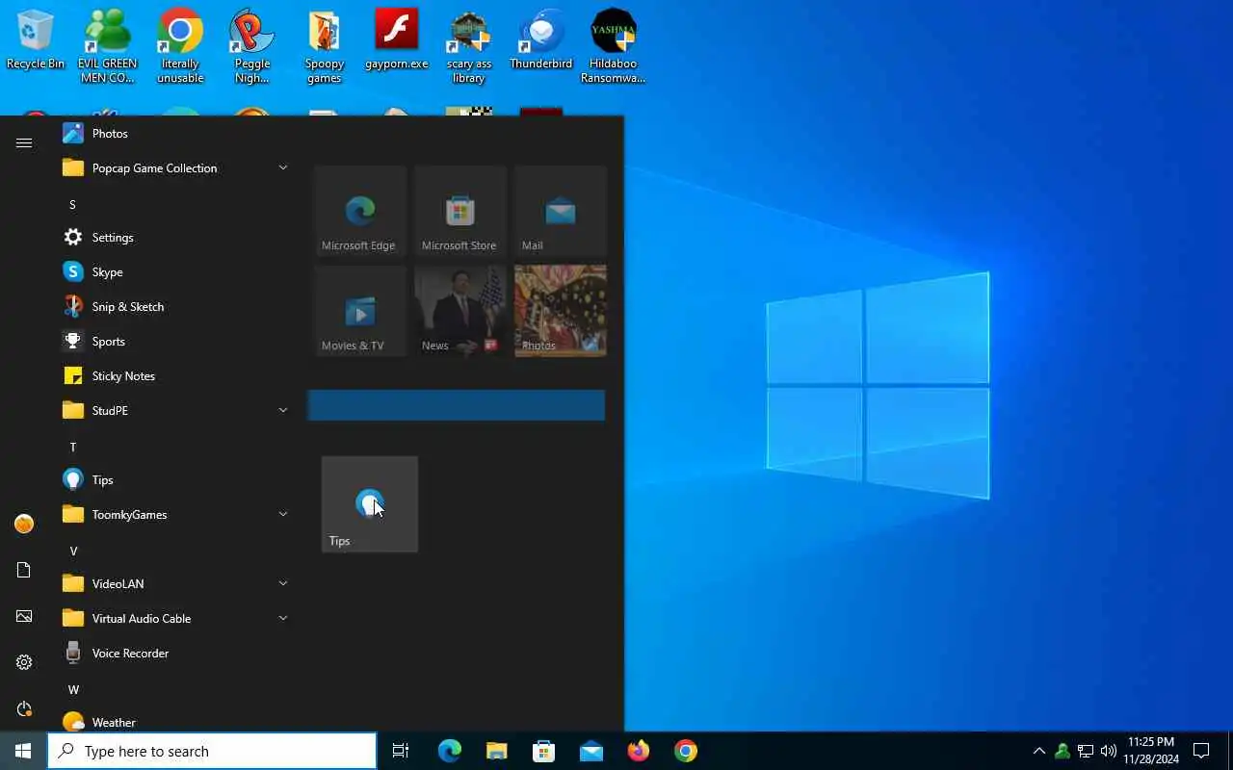
Task: Launch Skype from the app list
Action: 175,271
